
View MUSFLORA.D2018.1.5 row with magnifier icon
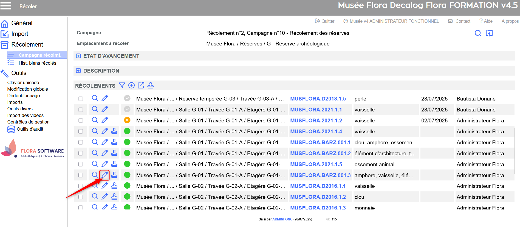click(95, 98)
